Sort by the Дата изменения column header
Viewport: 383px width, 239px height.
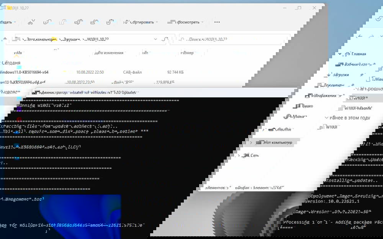point(109,53)
